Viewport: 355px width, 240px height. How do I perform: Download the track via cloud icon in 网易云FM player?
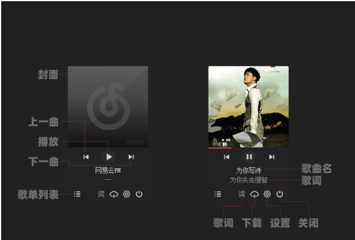[114, 194]
